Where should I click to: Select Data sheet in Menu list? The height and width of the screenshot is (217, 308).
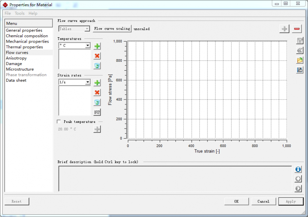[x=16, y=80]
